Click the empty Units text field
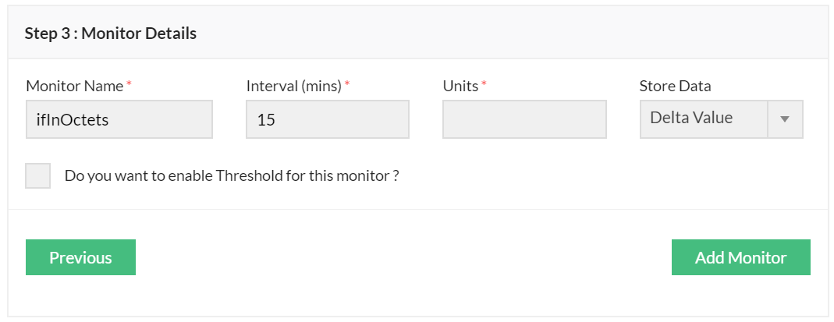This screenshot has height=322, width=834. [x=524, y=119]
